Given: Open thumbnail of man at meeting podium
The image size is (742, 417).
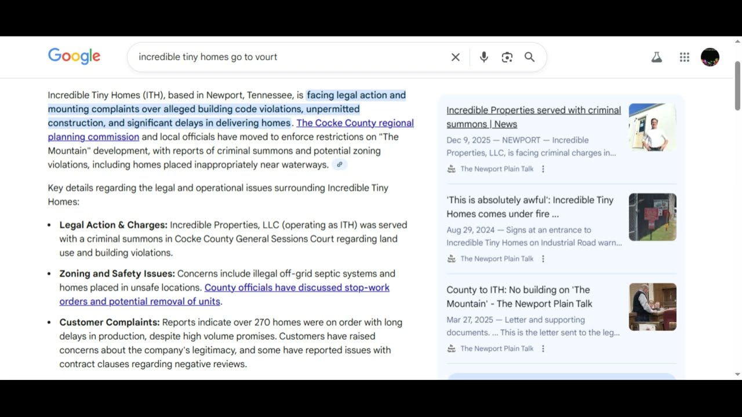Looking at the screenshot, I should [x=653, y=307].
